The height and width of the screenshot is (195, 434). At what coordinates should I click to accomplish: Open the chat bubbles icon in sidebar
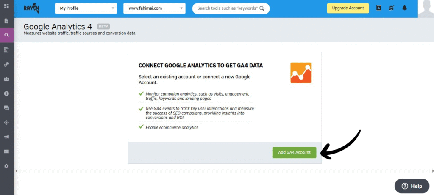6,108
